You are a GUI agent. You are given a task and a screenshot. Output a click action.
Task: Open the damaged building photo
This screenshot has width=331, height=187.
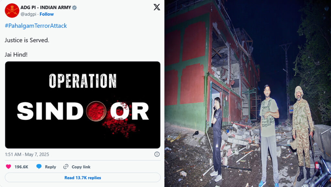click(248, 93)
